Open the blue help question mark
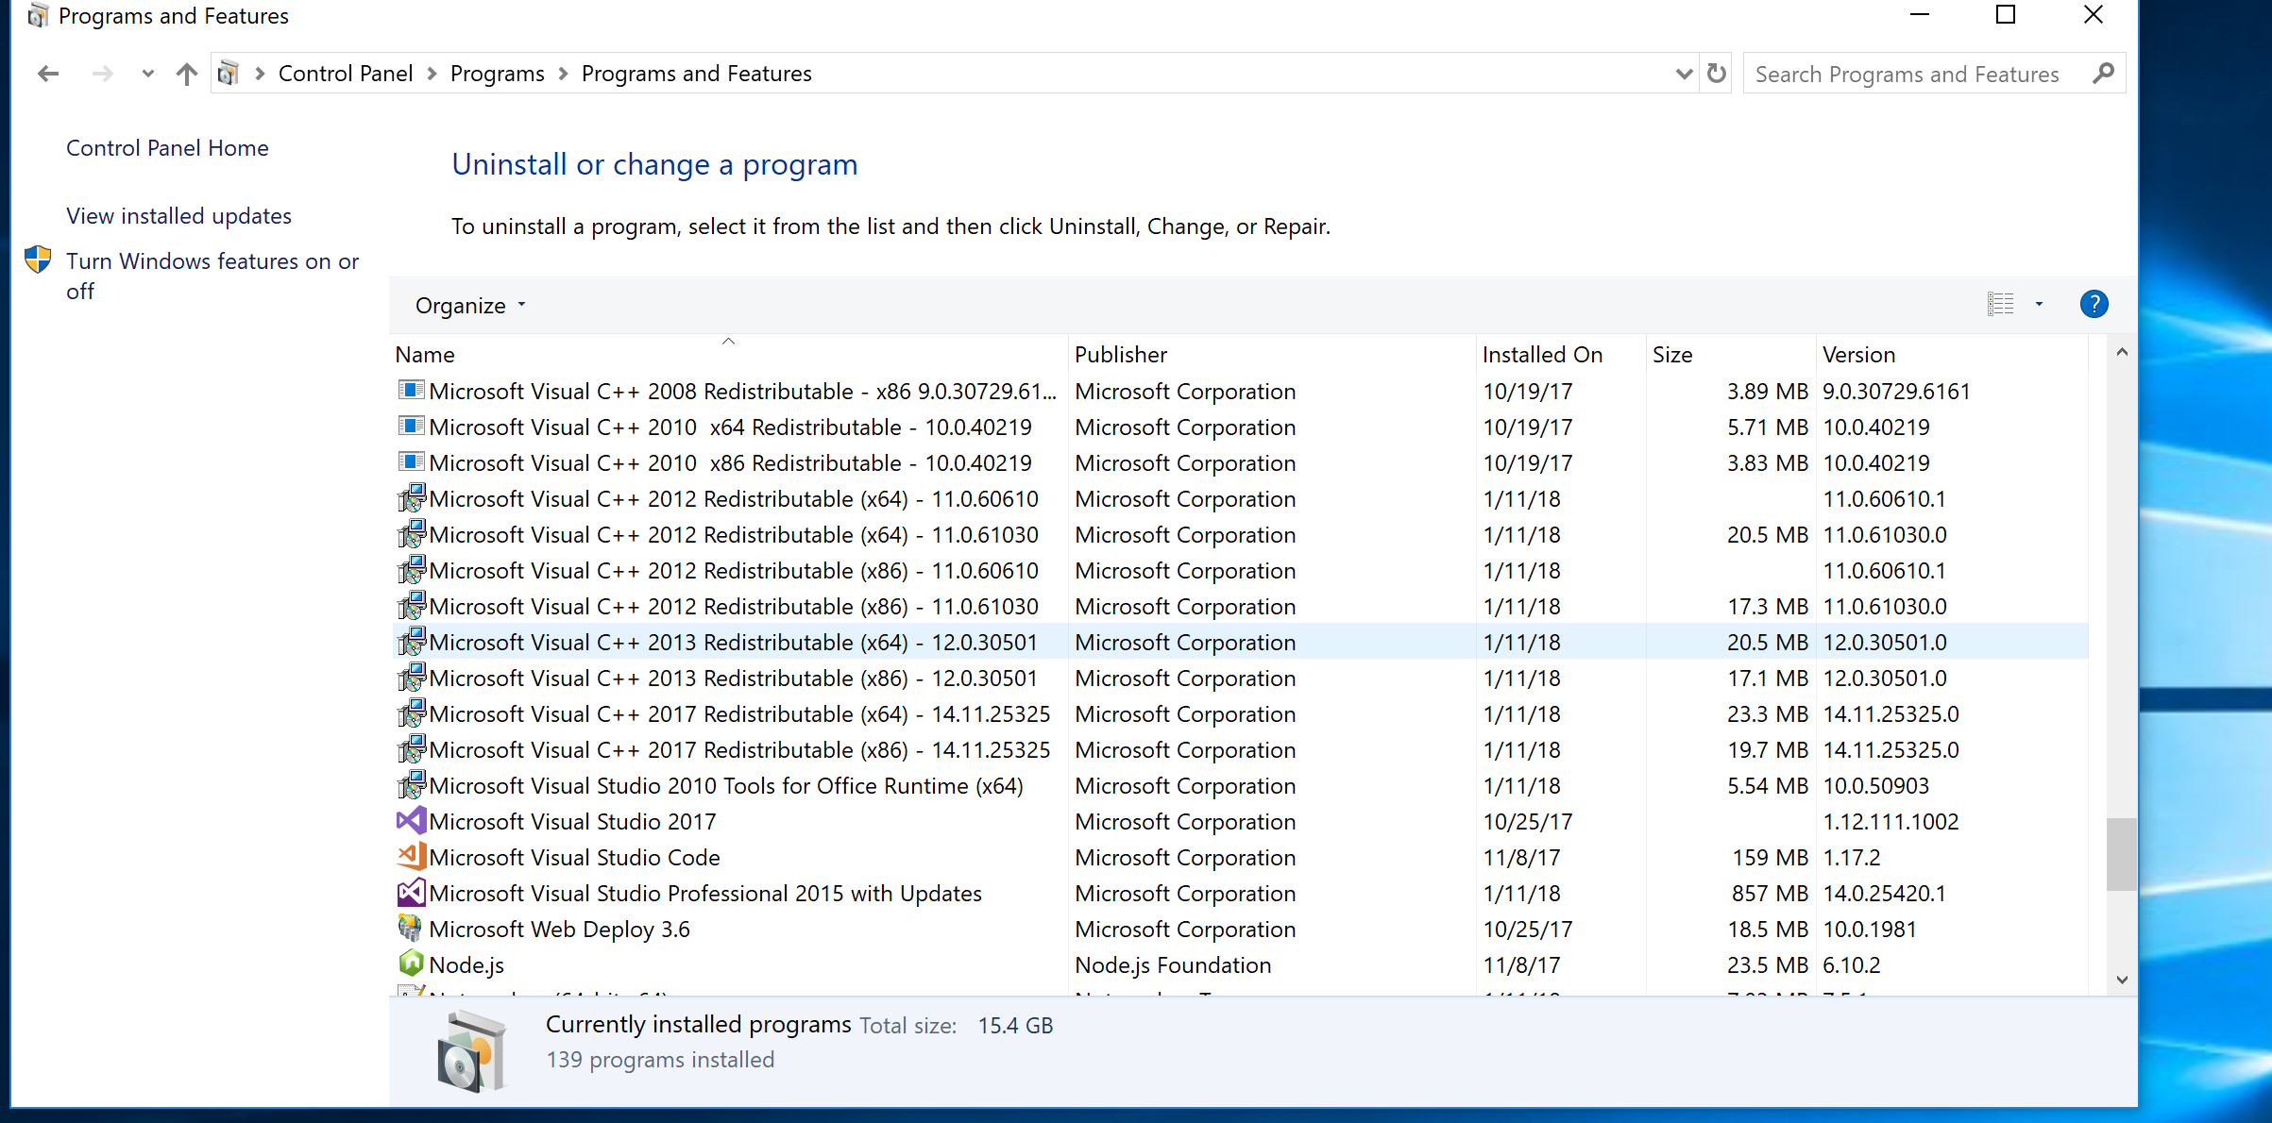Viewport: 2272px width, 1123px height. 2094,304
